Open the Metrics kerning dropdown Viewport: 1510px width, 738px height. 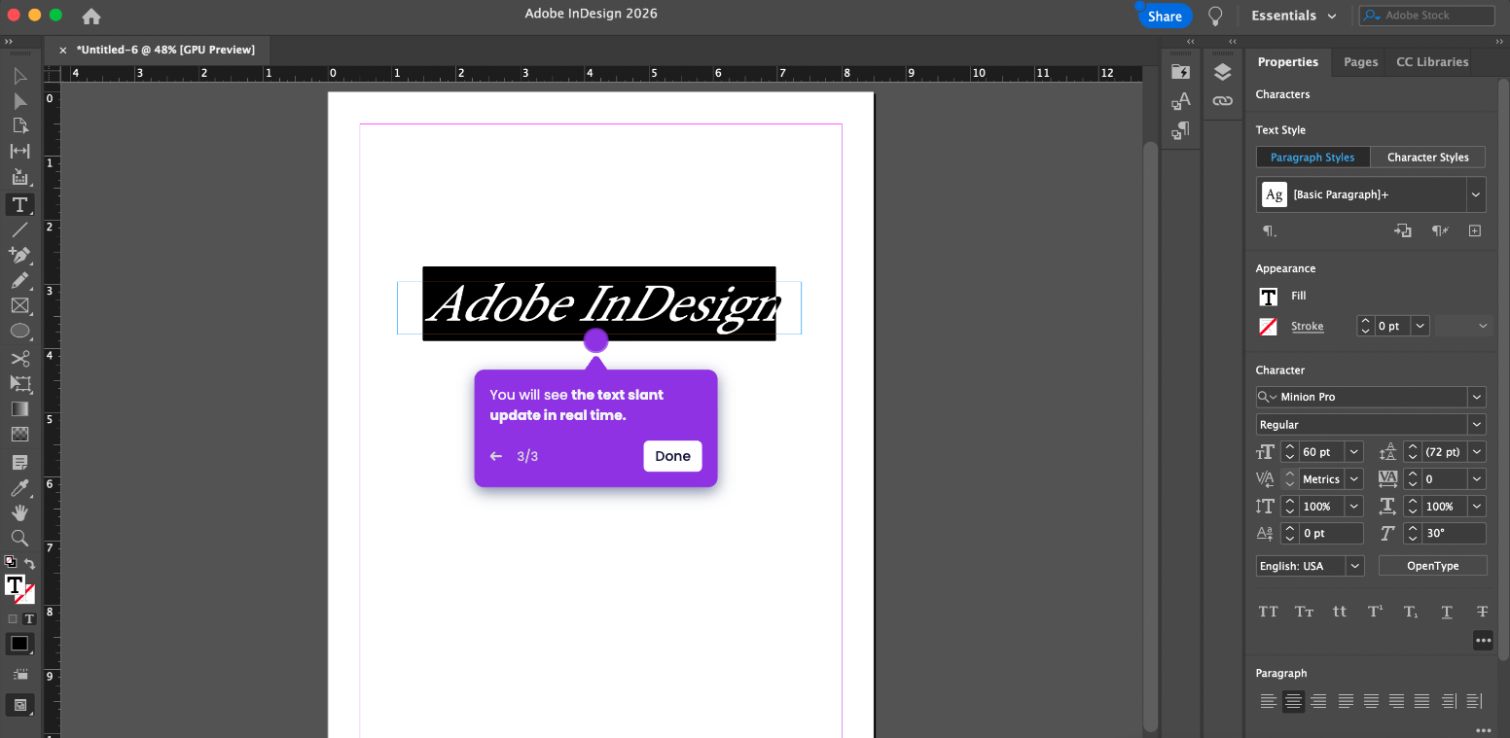[1353, 479]
